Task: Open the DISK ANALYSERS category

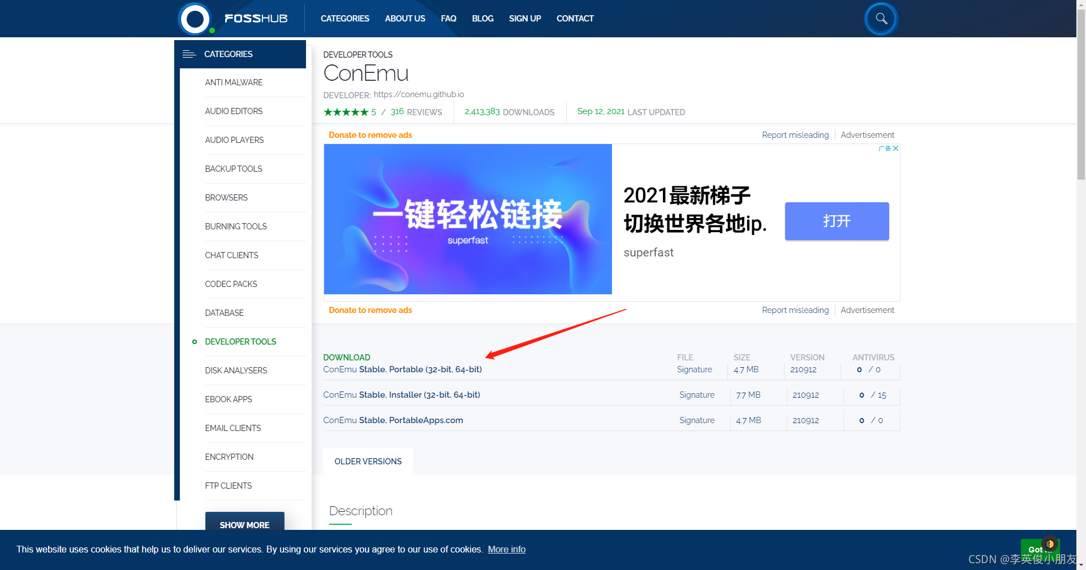Action: point(236,371)
